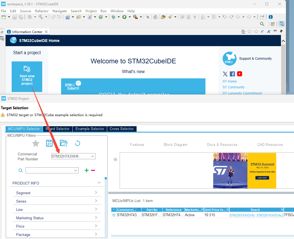
Task: Open the Navigate menu
Action: click(x=60, y=11)
